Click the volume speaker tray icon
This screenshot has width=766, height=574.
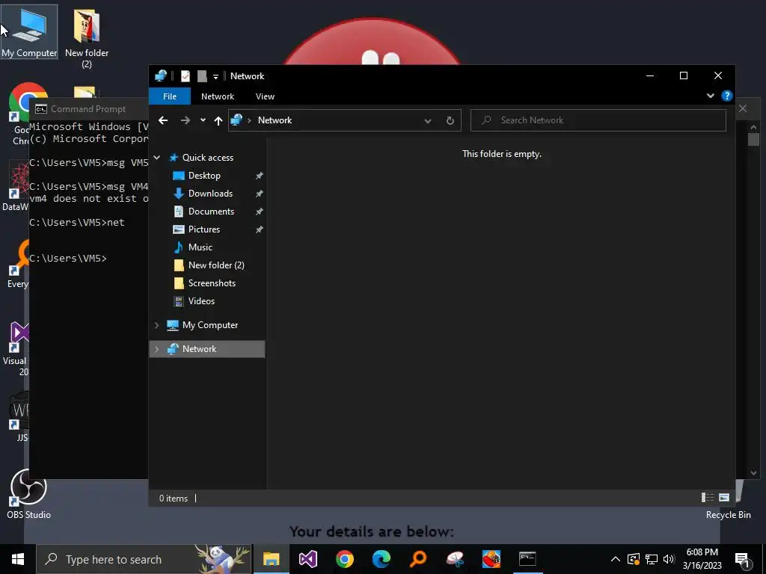click(x=669, y=559)
